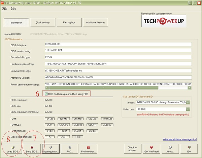Select the 256 bit interface indicator
202x158 pixels.
(x=78, y=131)
